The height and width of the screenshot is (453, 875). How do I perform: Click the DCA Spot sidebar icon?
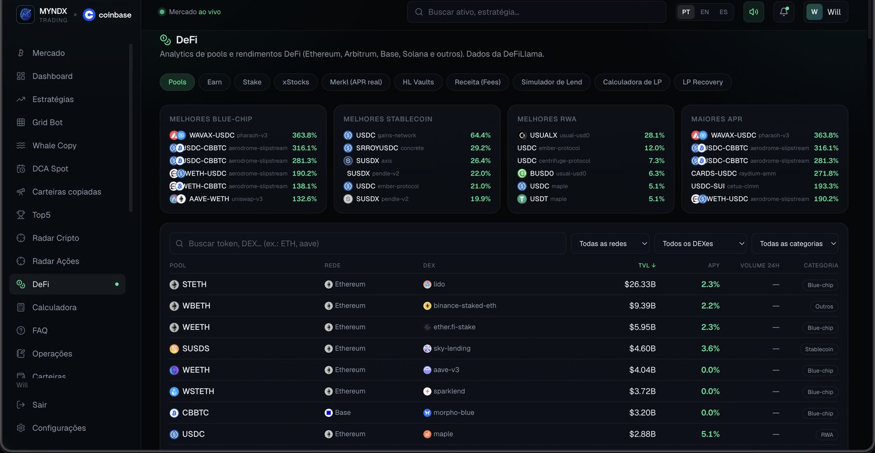[x=21, y=168]
